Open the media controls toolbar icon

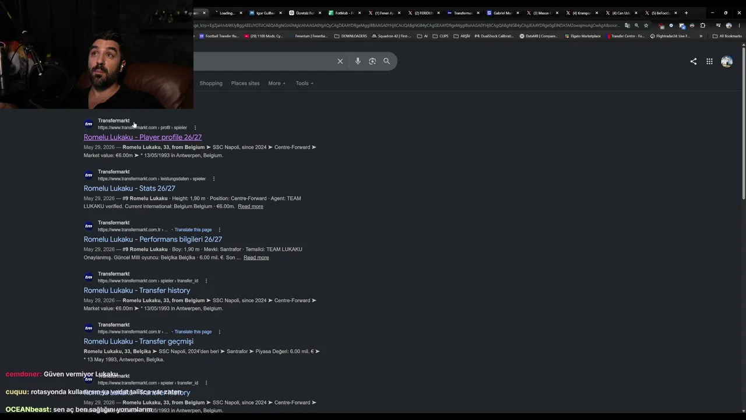coord(718,26)
